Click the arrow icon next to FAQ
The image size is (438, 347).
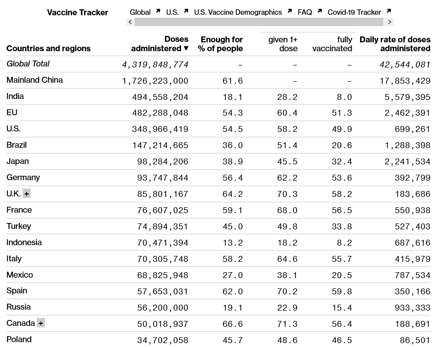(x=320, y=11)
